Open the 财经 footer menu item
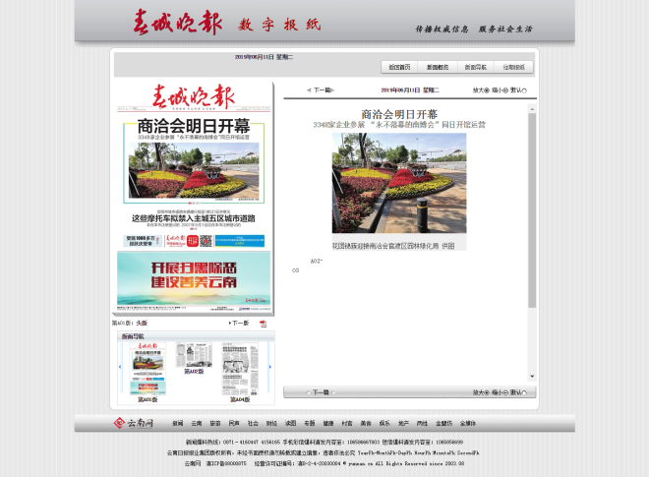This screenshot has width=649, height=477. click(x=271, y=423)
